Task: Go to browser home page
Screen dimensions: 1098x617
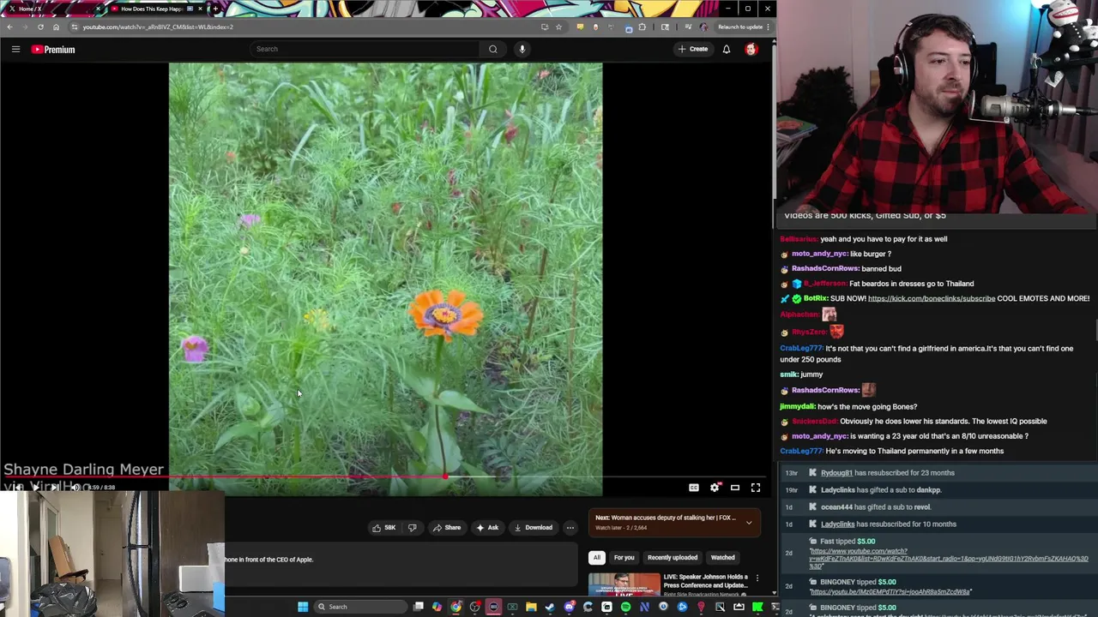Action: click(x=57, y=27)
